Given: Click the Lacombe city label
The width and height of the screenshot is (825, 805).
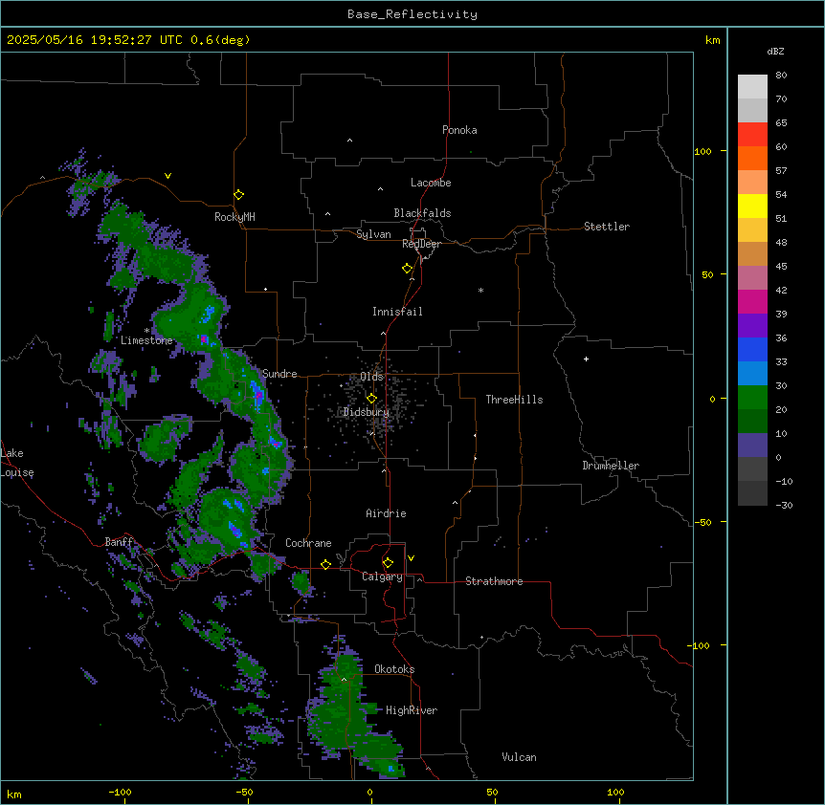Looking at the screenshot, I should click(431, 183).
